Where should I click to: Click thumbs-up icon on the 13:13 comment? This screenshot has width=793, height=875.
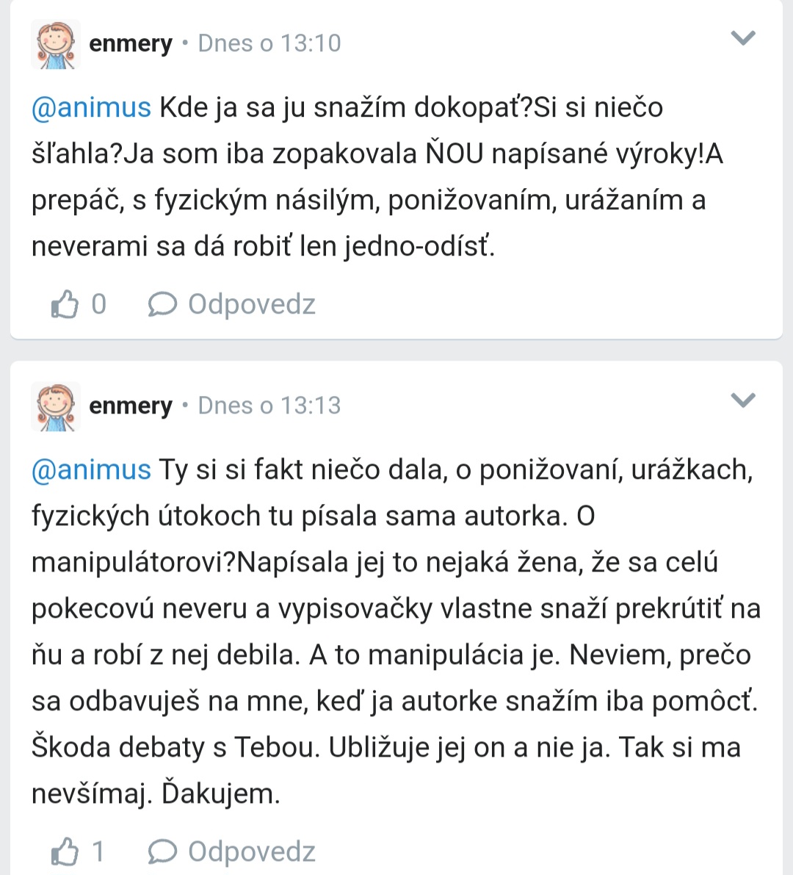[65, 851]
